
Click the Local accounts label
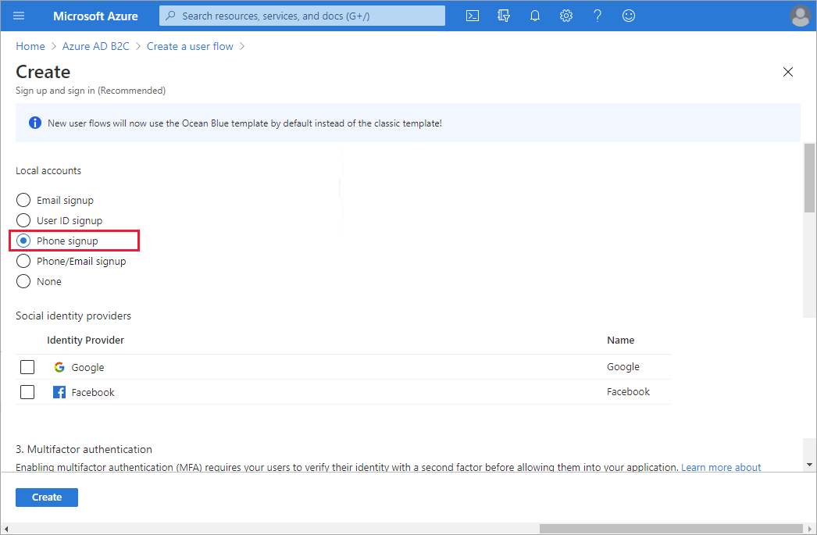click(x=48, y=171)
